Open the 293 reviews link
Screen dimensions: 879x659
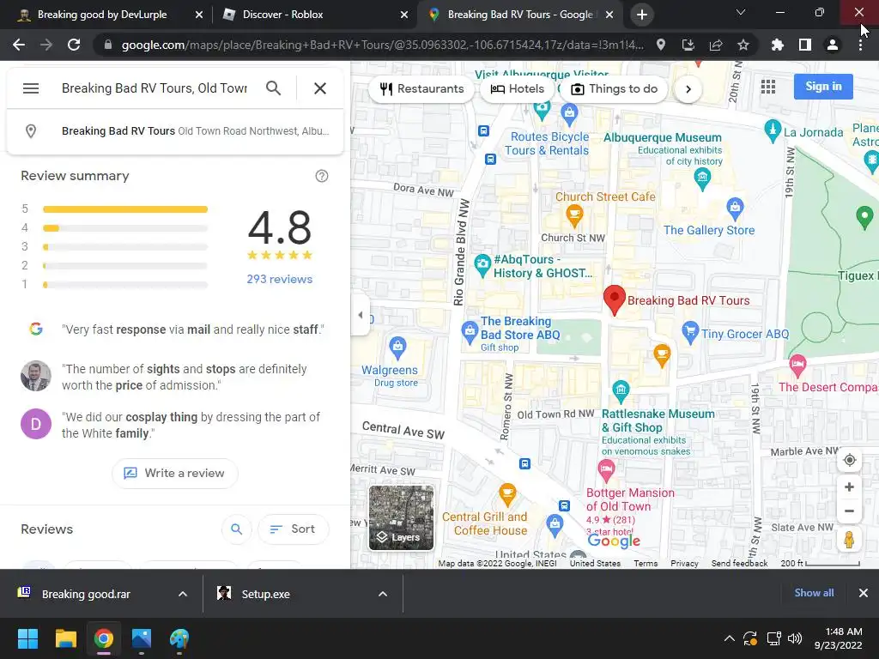coord(280,279)
